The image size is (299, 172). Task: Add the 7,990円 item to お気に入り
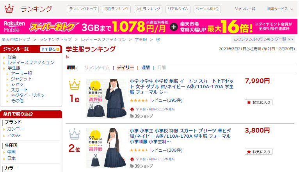tap(258, 102)
